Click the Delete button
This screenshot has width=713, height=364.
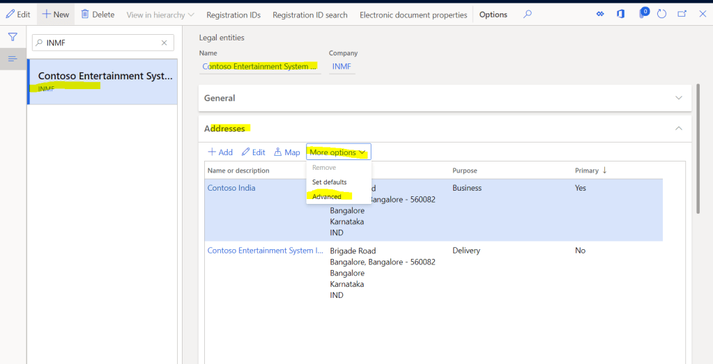pyautogui.click(x=98, y=14)
